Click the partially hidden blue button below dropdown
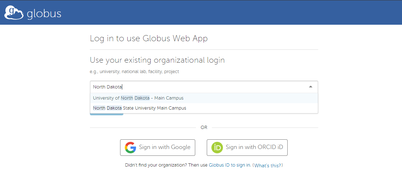The height and width of the screenshot is (173, 402). [x=106, y=114]
